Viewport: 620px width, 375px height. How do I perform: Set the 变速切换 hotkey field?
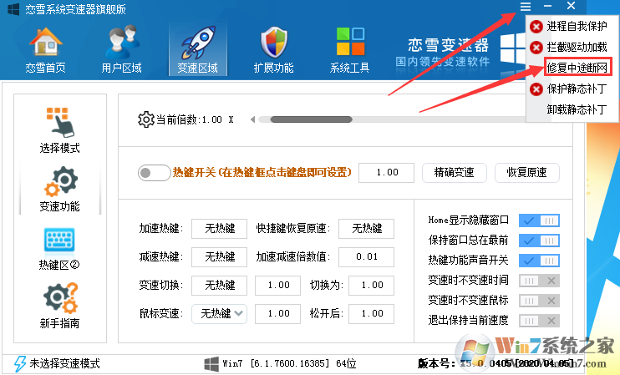point(220,286)
